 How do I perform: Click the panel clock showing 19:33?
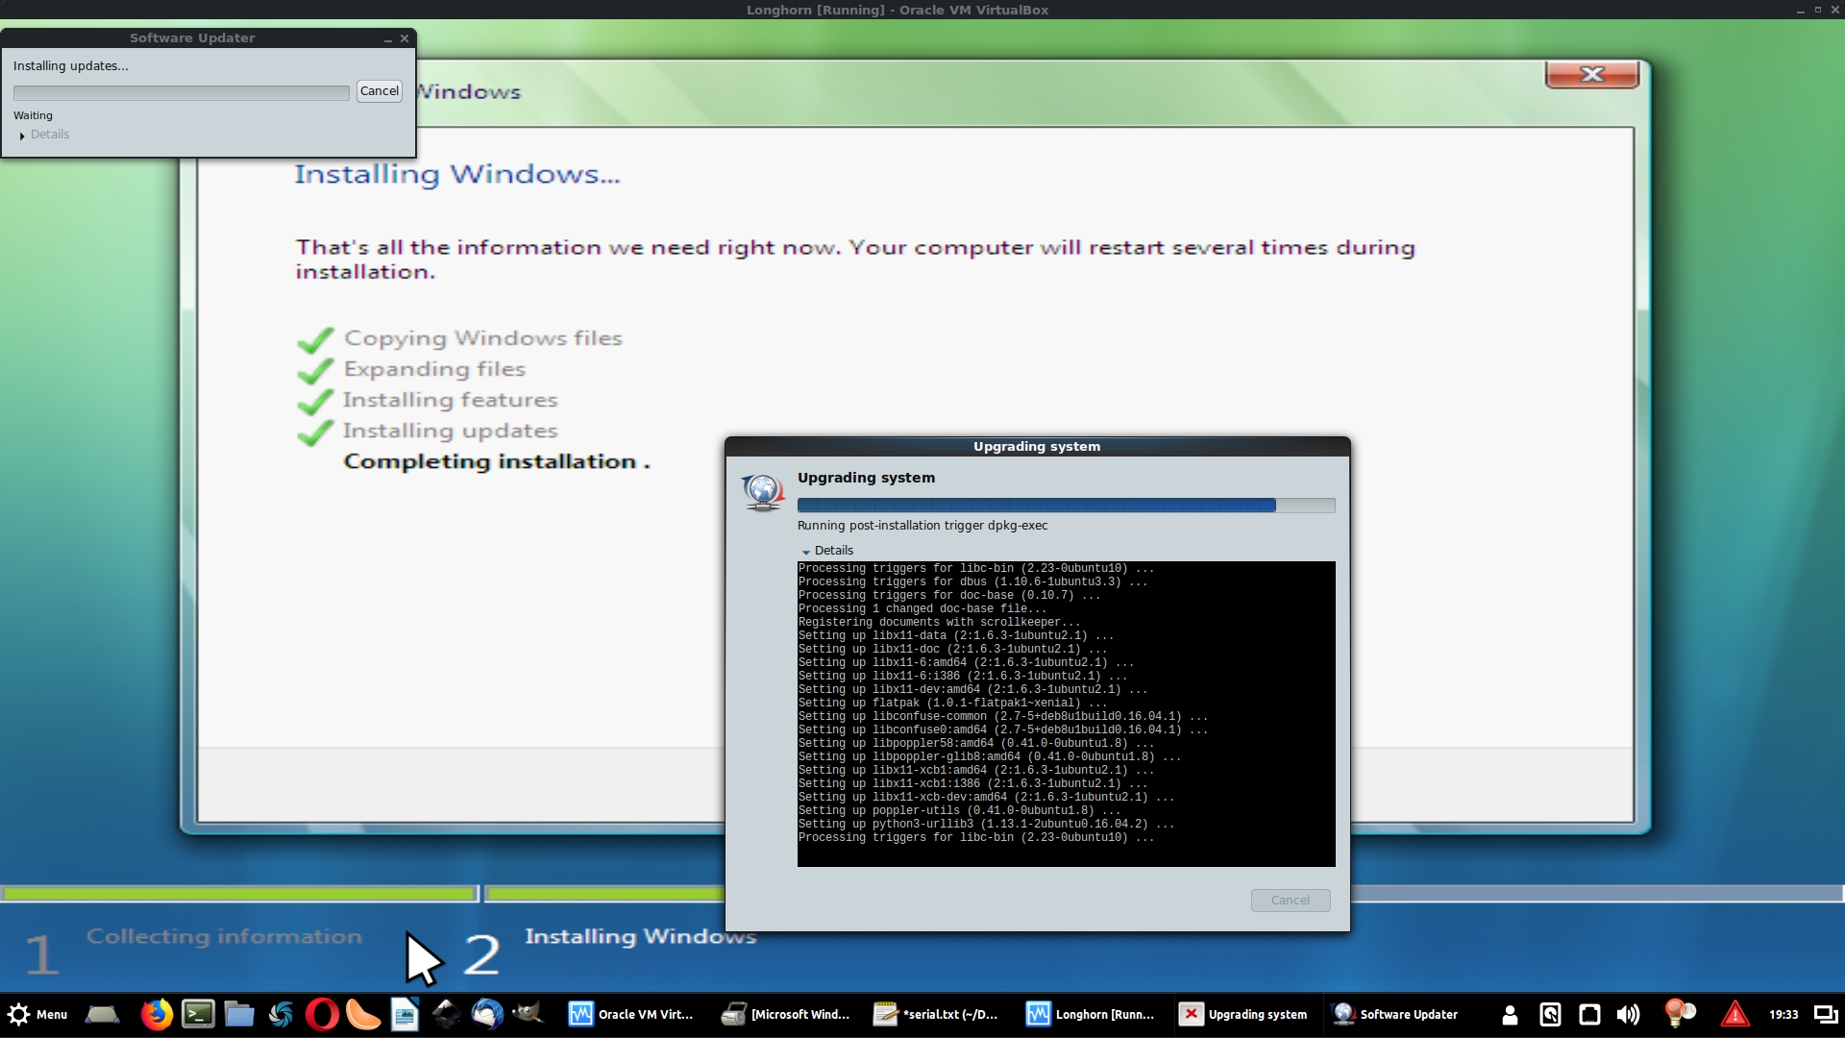[x=1783, y=1014]
